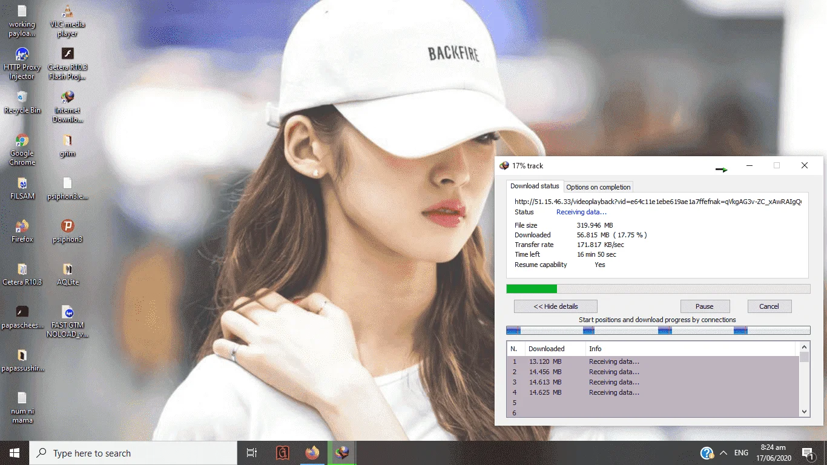Viewport: 827px width, 465px height.
Task: Select the psiphon3.exe file icon
Action: click(67, 188)
